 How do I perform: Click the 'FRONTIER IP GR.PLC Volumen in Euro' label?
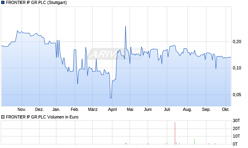42,117
